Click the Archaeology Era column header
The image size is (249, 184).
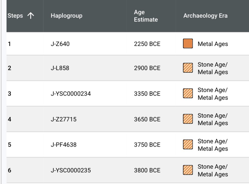pos(205,16)
